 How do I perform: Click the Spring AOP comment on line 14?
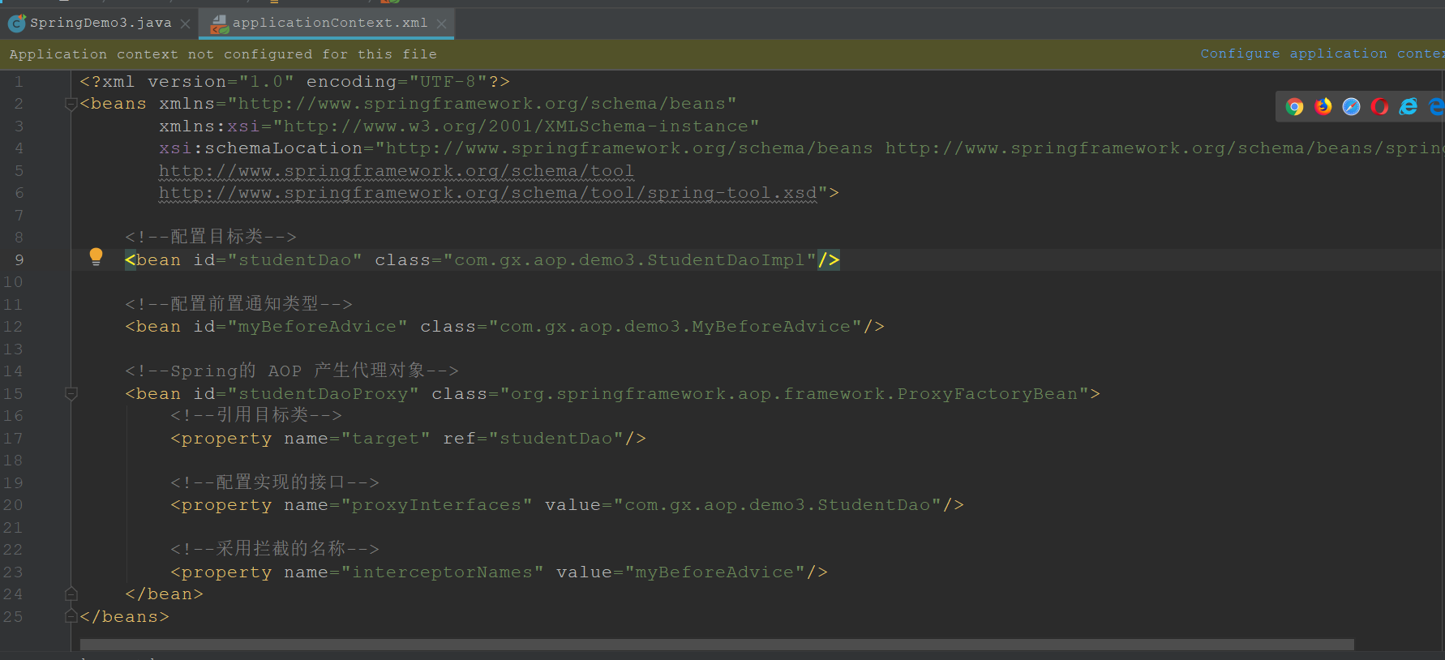point(292,371)
